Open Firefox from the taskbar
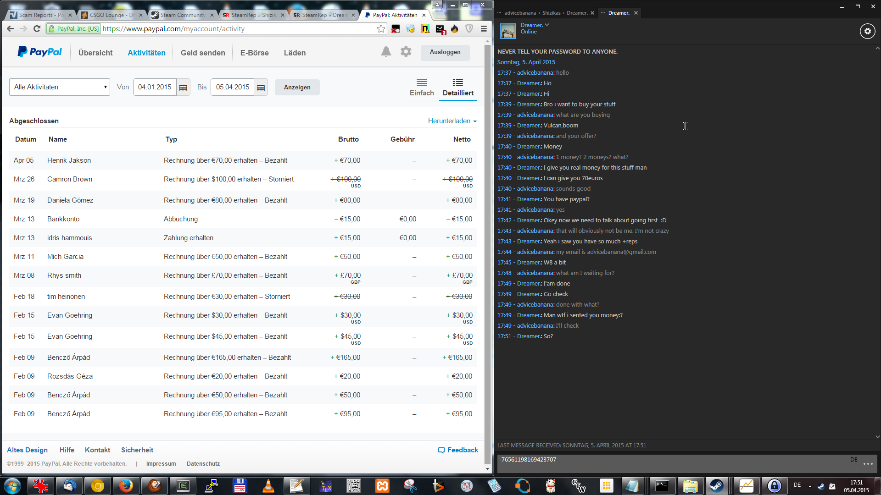The image size is (881, 495). (126, 485)
